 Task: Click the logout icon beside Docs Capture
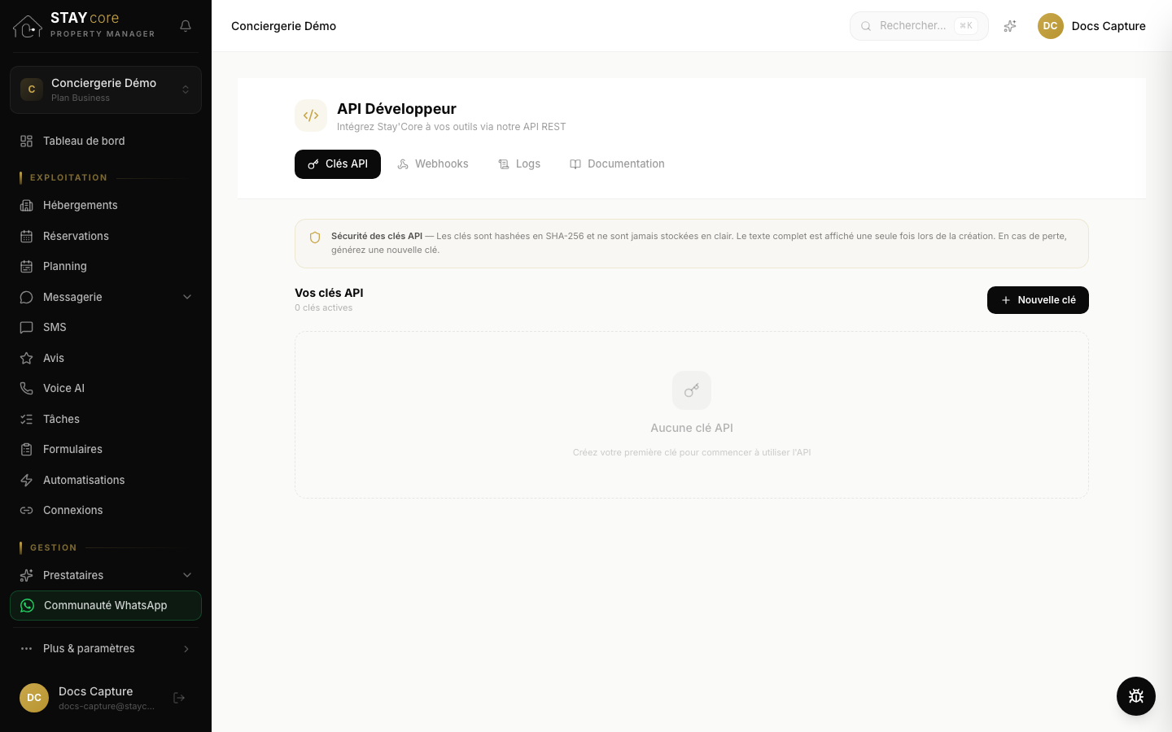point(179,698)
